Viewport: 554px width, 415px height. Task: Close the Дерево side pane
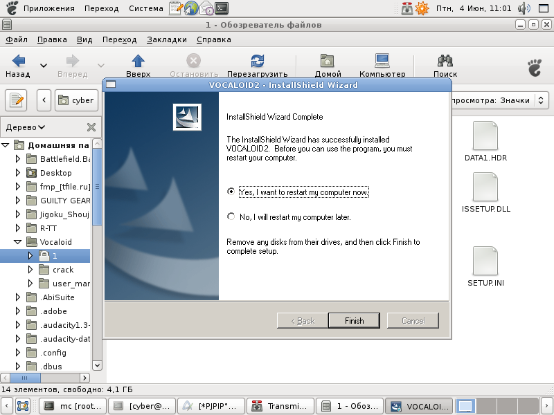pos(91,127)
